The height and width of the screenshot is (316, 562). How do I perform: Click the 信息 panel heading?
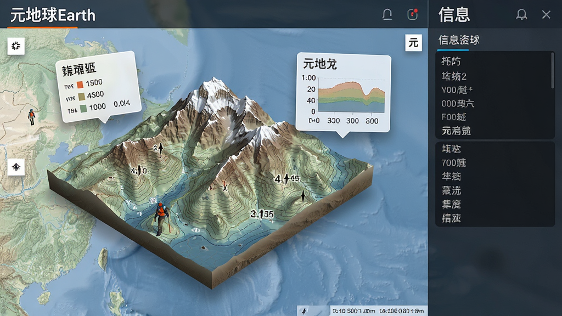454,15
